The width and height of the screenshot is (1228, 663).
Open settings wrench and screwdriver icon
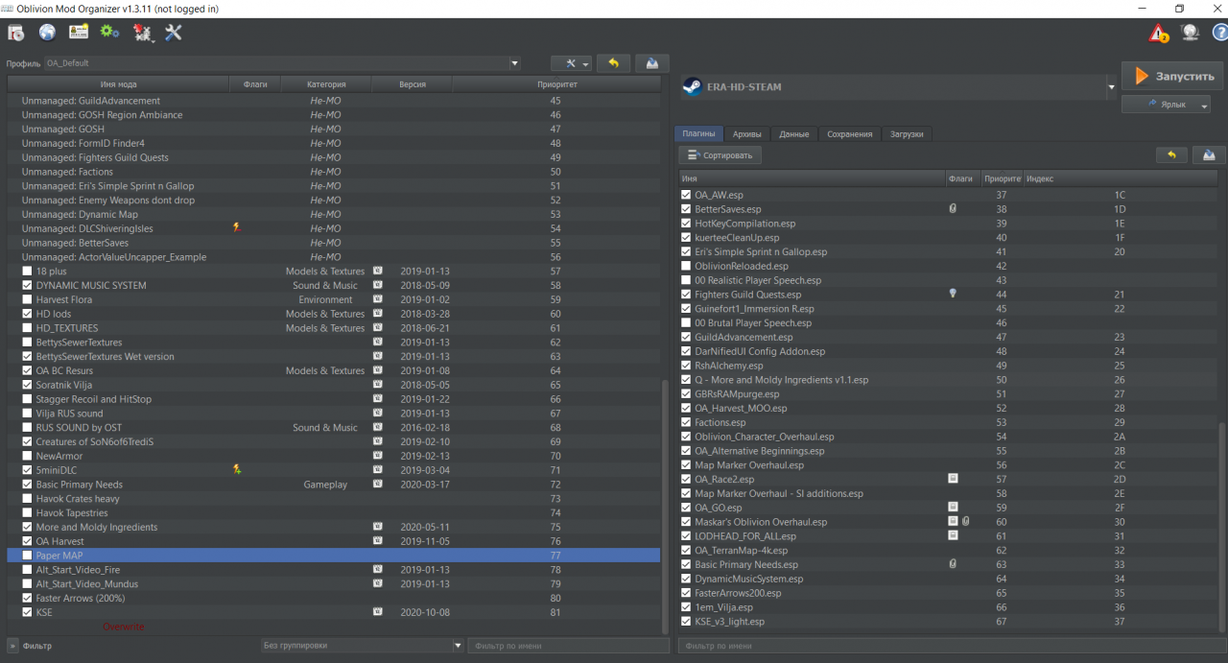pyautogui.click(x=174, y=33)
